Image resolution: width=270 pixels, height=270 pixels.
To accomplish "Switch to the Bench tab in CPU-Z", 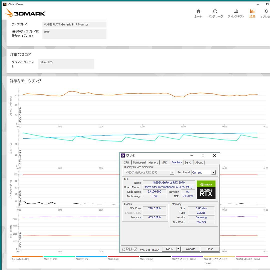I will point(188,162).
